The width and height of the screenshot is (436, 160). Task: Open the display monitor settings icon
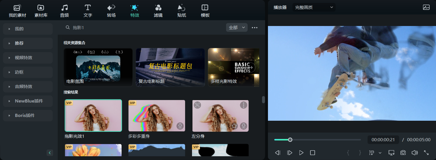(392, 153)
